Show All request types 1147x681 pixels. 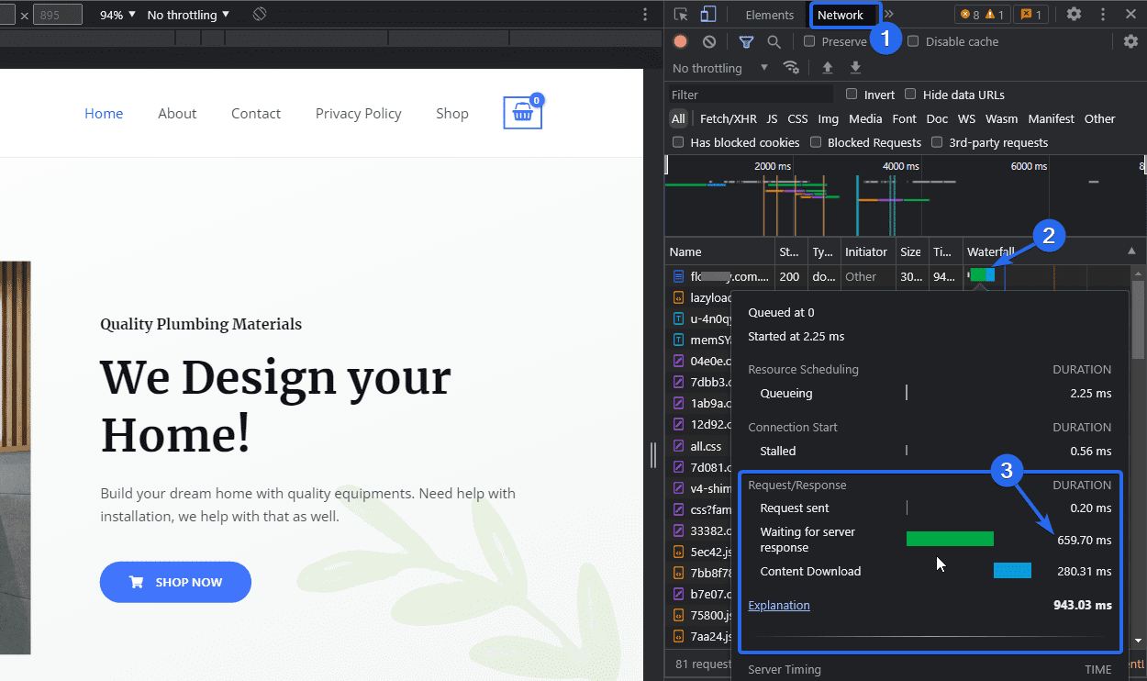pos(678,118)
